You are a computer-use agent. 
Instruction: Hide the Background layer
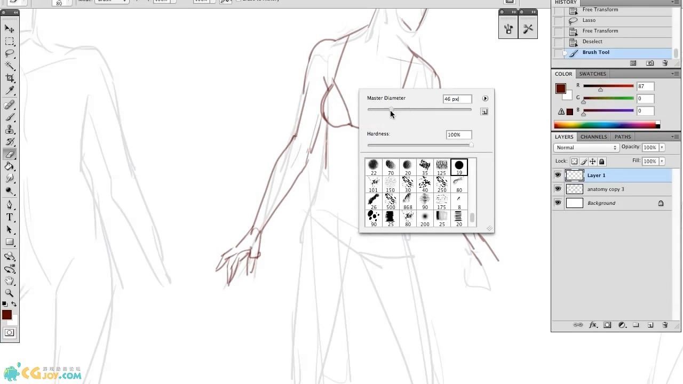558,203
